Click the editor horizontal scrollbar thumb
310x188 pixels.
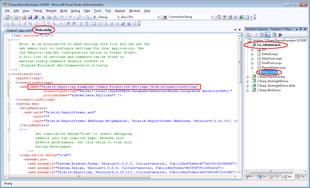[79, 176]
